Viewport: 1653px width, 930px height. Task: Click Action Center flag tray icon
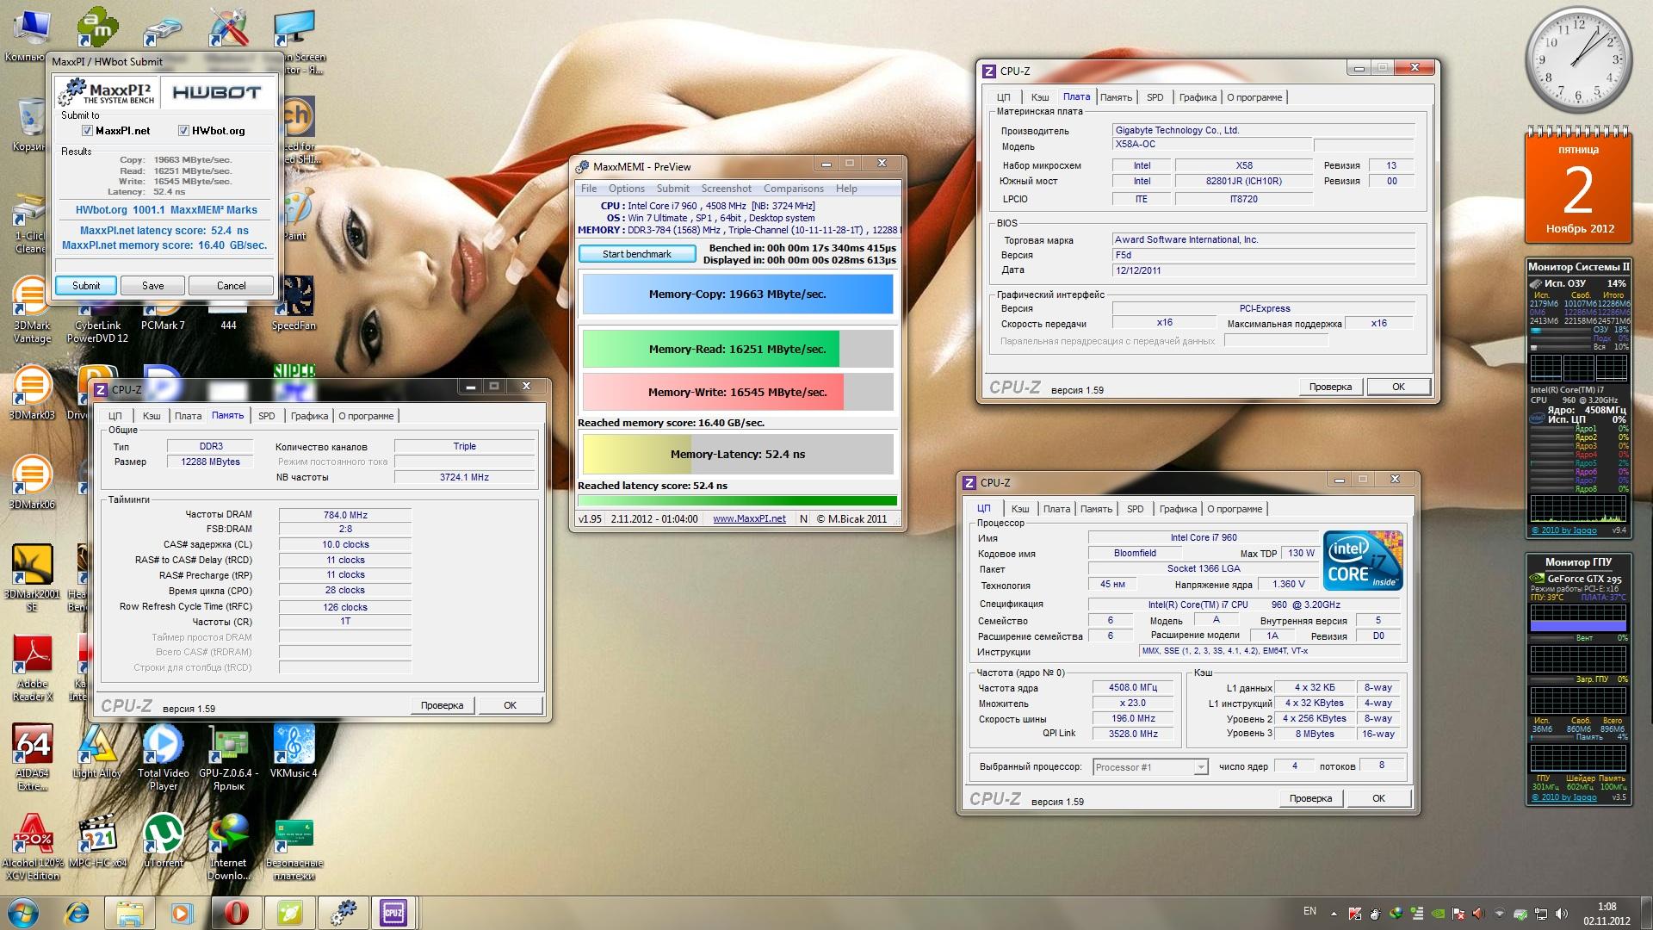coord(1459,914)
